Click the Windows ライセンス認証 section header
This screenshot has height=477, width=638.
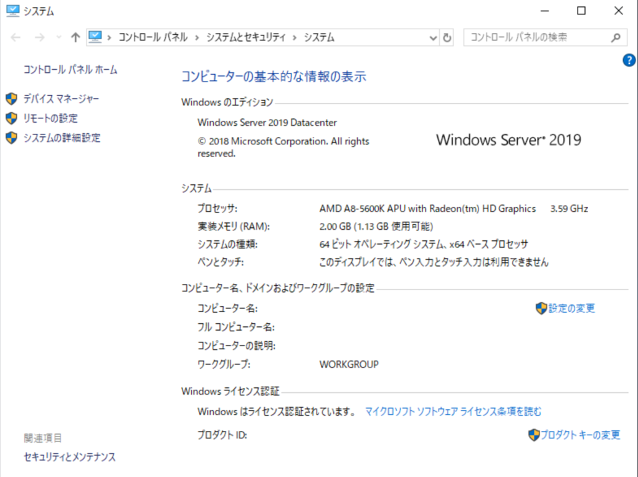coord(231,391)
